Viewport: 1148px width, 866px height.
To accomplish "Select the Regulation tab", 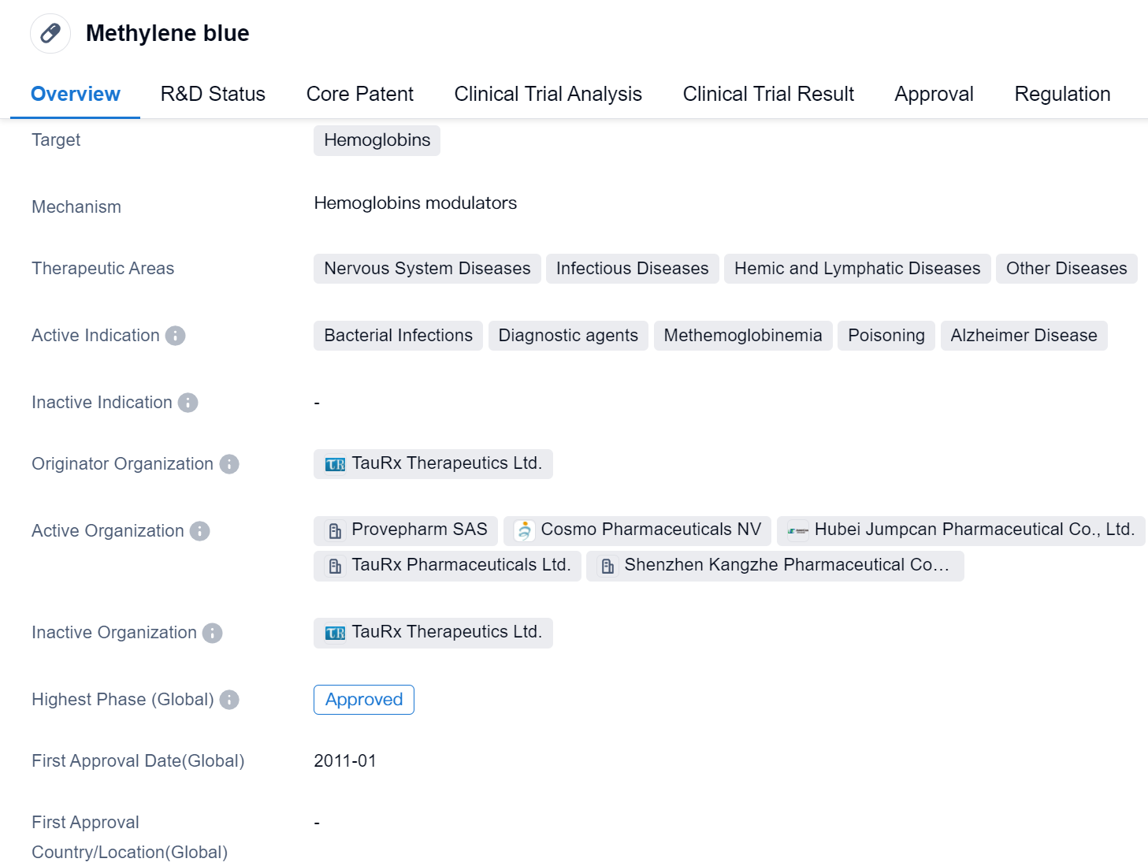I will pyautogui.click(x=1061, y=94).
